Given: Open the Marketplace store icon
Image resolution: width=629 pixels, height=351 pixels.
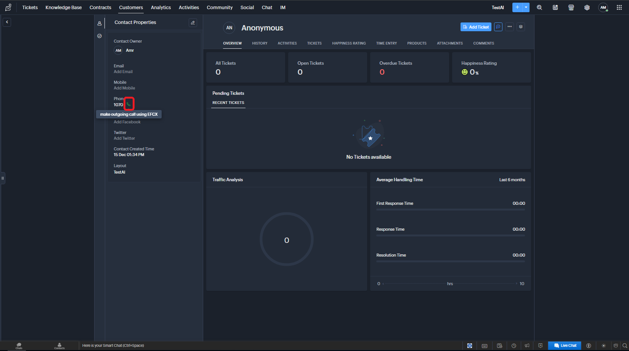Looking at the screenshot, I should 571,8.
